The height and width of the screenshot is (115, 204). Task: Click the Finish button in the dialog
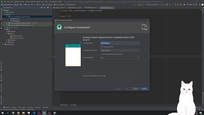point(144,89)
